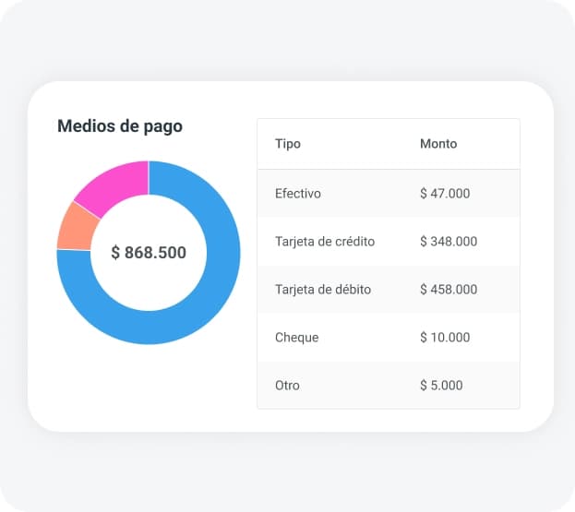Click the $ 348.000 amount
575x512 pixels.
tap(449, 242)
